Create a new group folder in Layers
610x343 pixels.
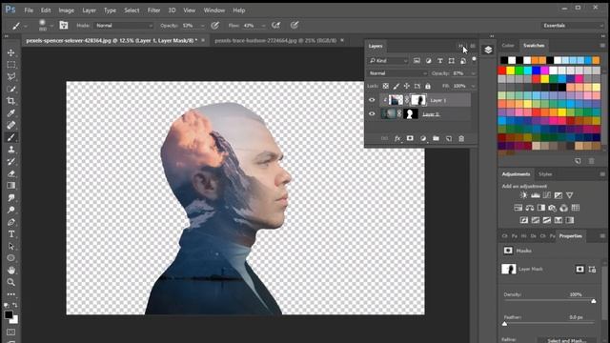[x=436, y=138]
